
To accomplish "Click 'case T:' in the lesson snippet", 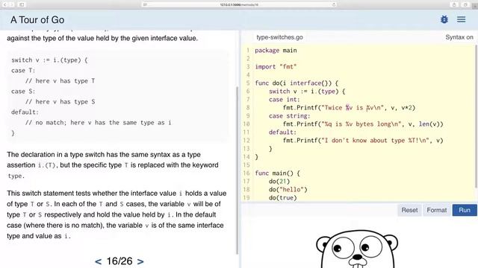I will click(x=23, y=71).
